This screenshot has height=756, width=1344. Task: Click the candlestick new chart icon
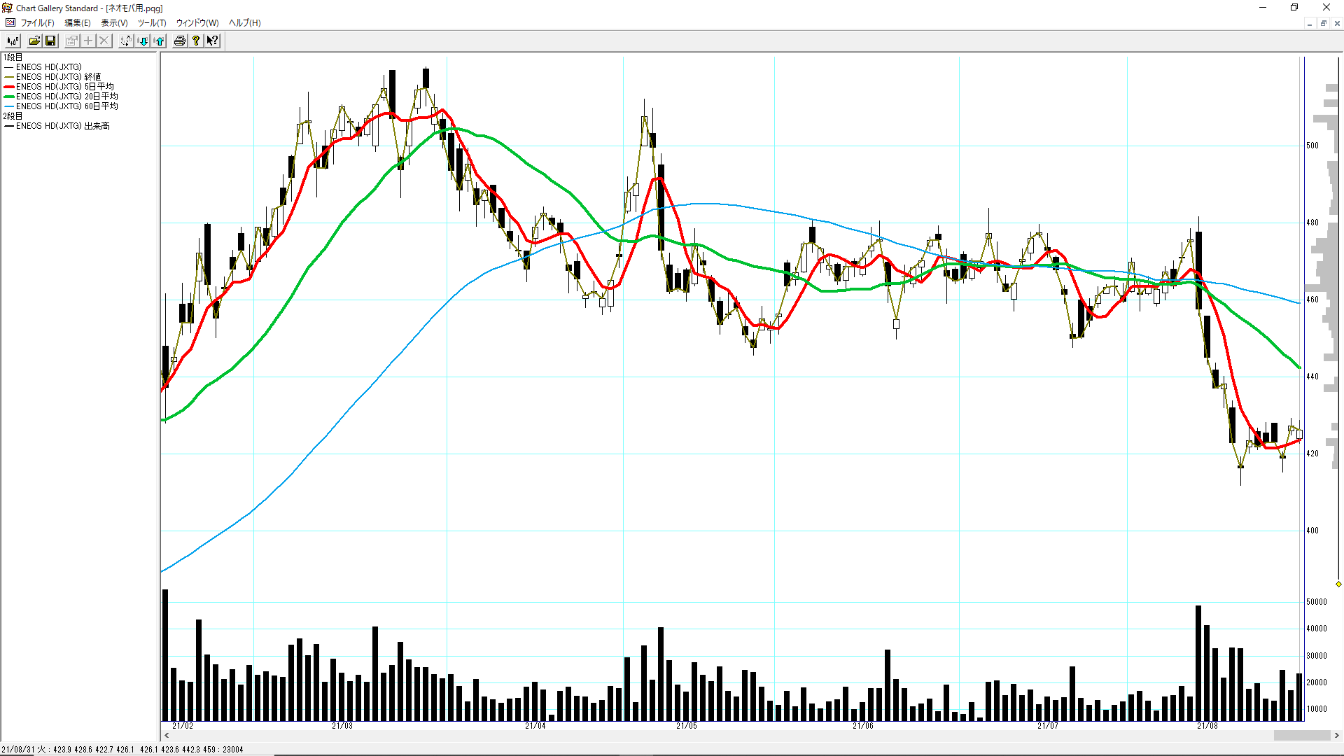[13, 41]
